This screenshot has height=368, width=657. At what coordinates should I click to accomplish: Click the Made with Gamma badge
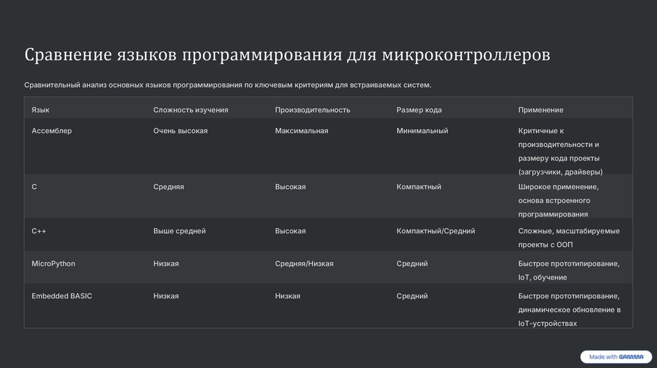coord(616,356)
